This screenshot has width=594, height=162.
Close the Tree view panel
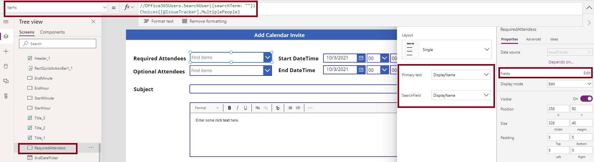[x=93, y=21]
